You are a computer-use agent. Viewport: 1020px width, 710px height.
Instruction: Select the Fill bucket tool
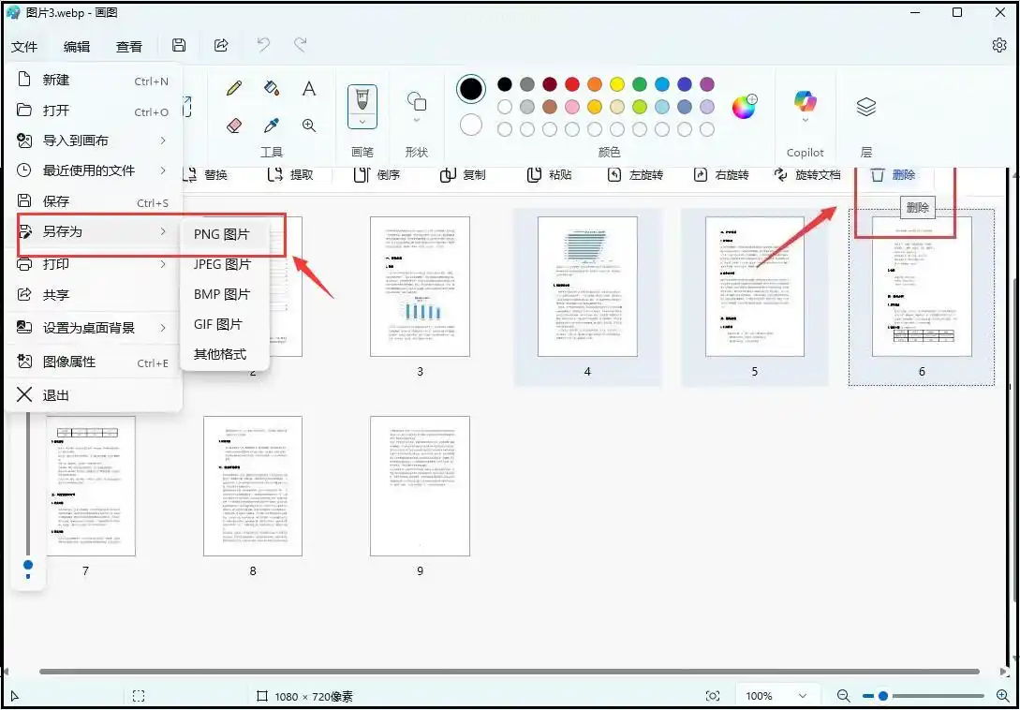272,88
